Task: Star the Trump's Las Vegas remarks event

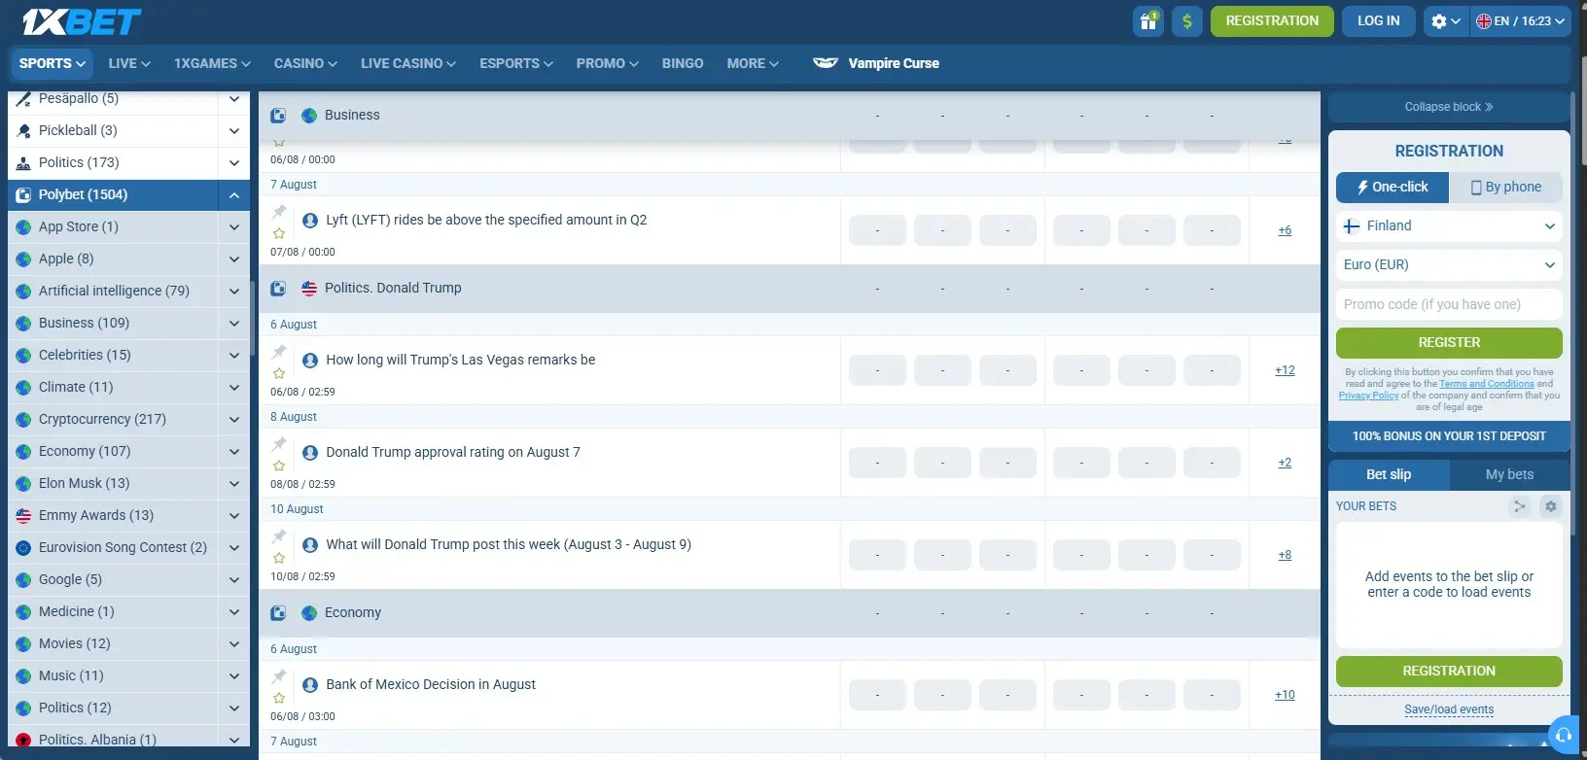Action: click(279, 373)
